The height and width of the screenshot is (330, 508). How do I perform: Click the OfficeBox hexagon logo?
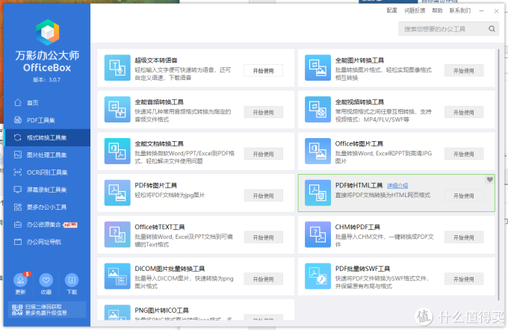coord(48,32)
